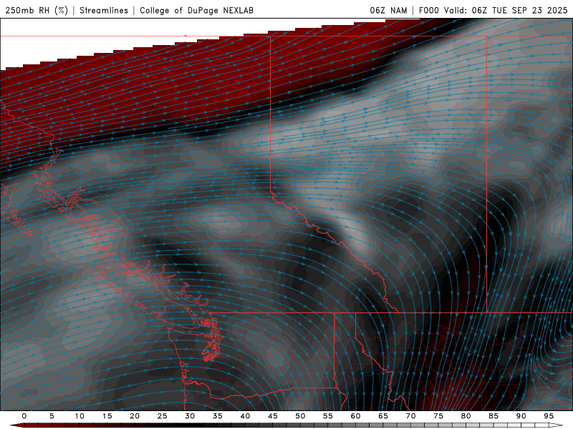The height and width of the screenshot is (429, 573).
Task: Click the 50 label on color scale
Action: pos(300,416)
